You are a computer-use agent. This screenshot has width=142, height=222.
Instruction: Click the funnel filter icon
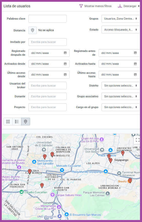coord(81,6)
